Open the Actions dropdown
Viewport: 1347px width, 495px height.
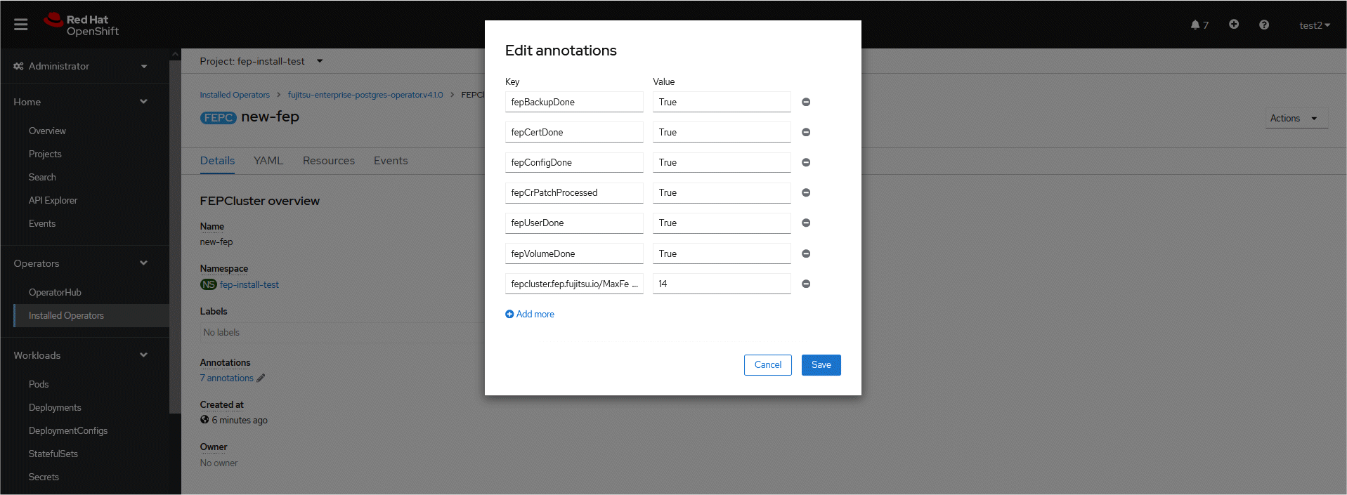pyautogui.click(x=1296, y=119)
